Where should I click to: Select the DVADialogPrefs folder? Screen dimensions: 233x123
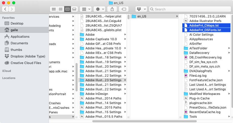point(206,71)
